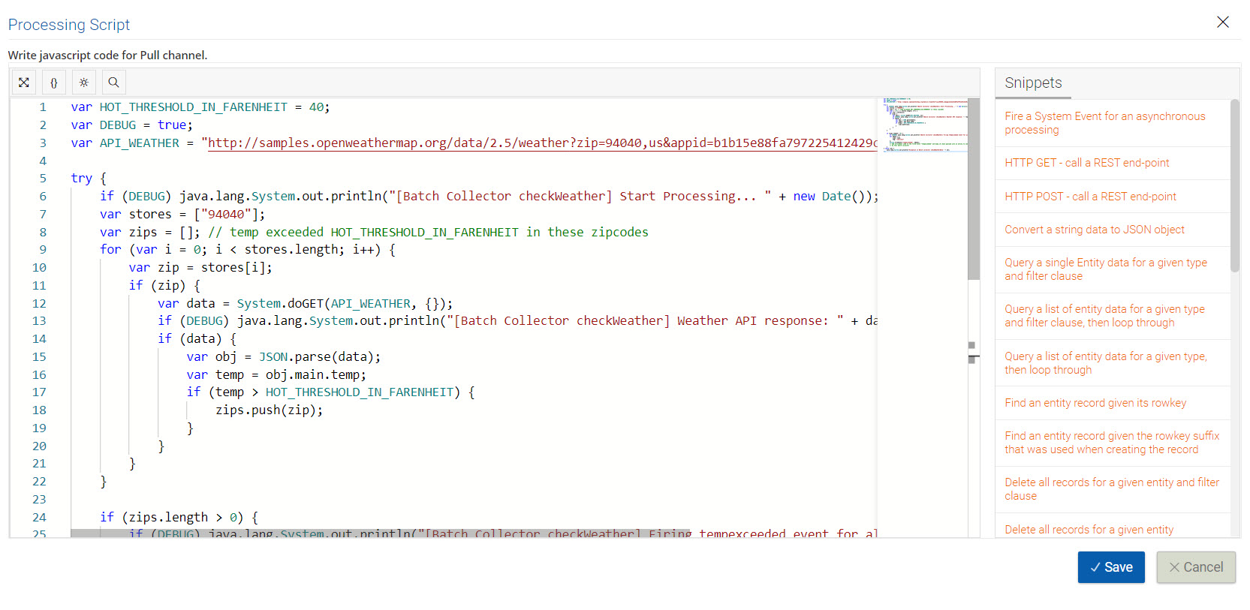The image size is (1250, 610).
Task: Click line number 11 in the gutter
Action: (39, 286)
